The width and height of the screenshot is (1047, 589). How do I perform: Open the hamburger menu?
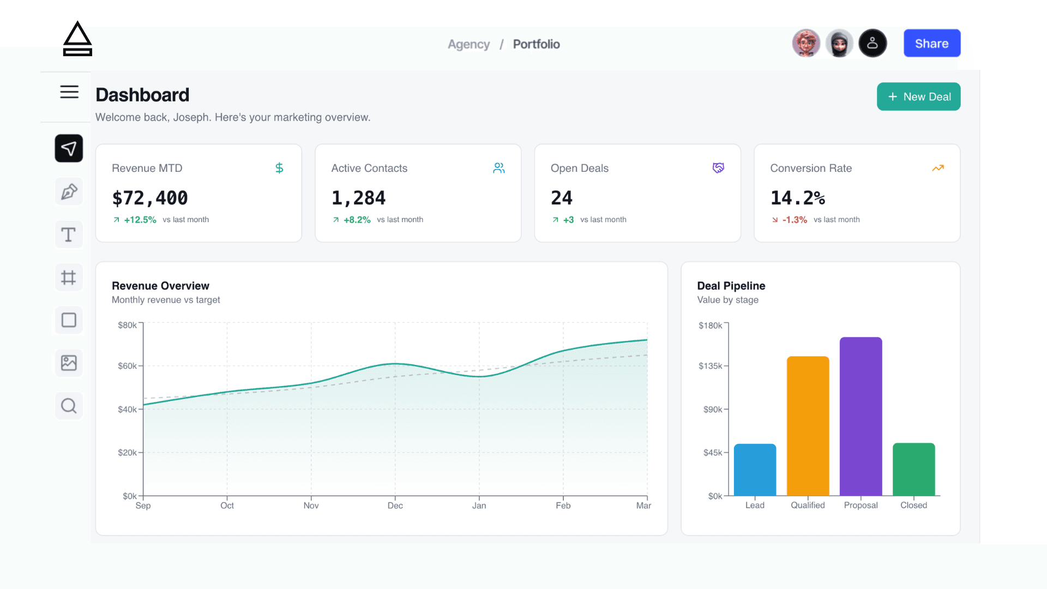coord(69,92)
